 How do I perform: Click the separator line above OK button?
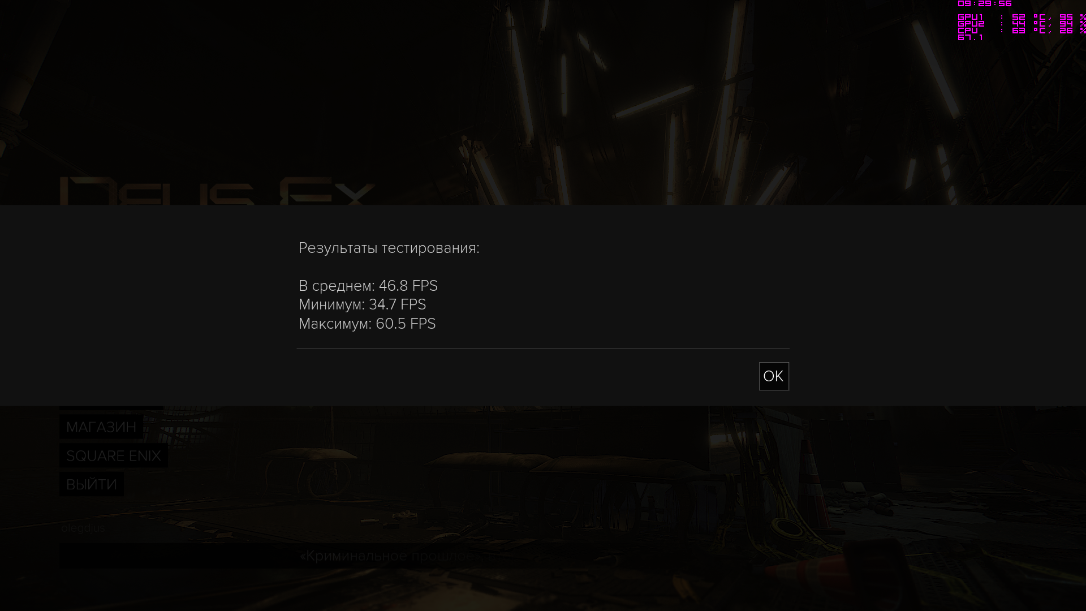pyautogui.click(x=543, y=348)
